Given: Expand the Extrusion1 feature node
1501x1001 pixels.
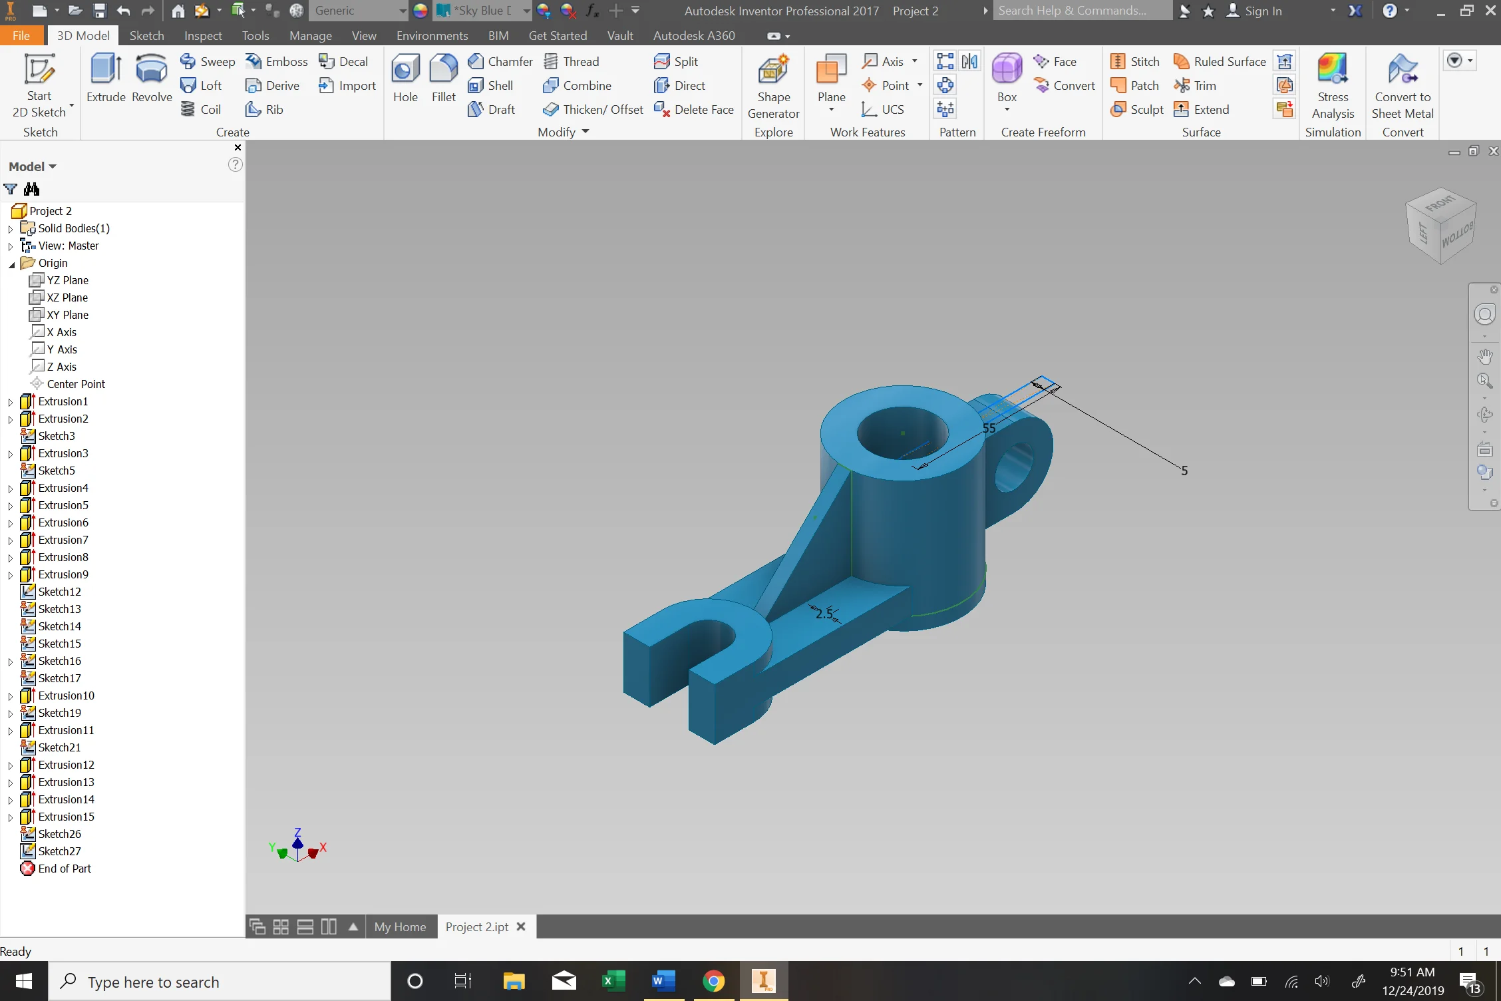Looking at the screenshot, I should coord(11,402).
